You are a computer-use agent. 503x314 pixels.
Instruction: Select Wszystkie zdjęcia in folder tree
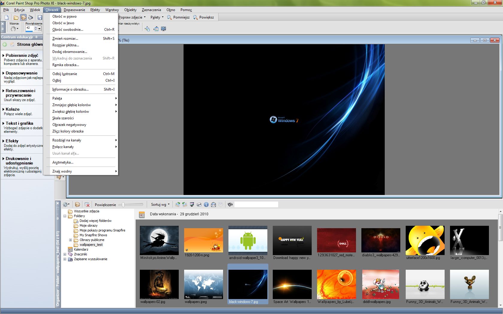click(x=86, y=211)
